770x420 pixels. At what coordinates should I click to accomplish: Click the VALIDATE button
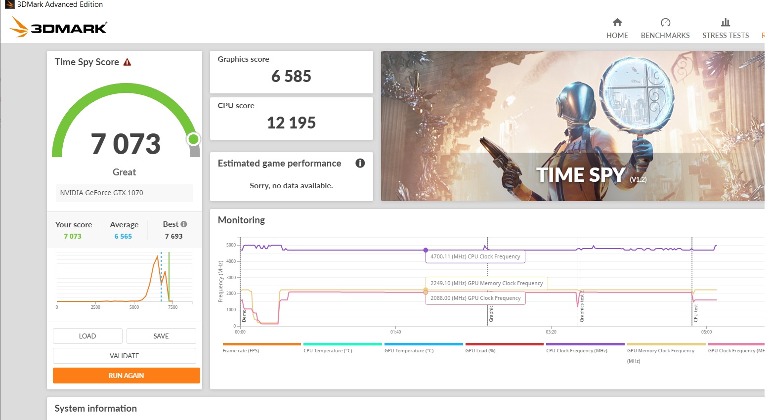coord(125,356)
